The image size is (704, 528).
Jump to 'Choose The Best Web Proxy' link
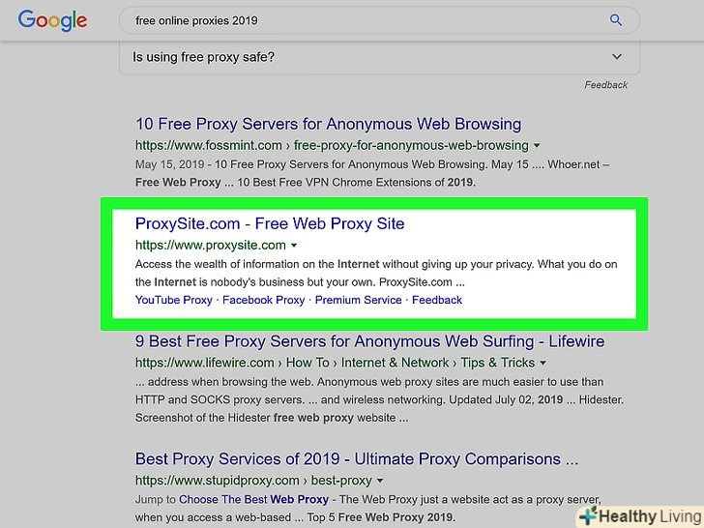(253, 499)
